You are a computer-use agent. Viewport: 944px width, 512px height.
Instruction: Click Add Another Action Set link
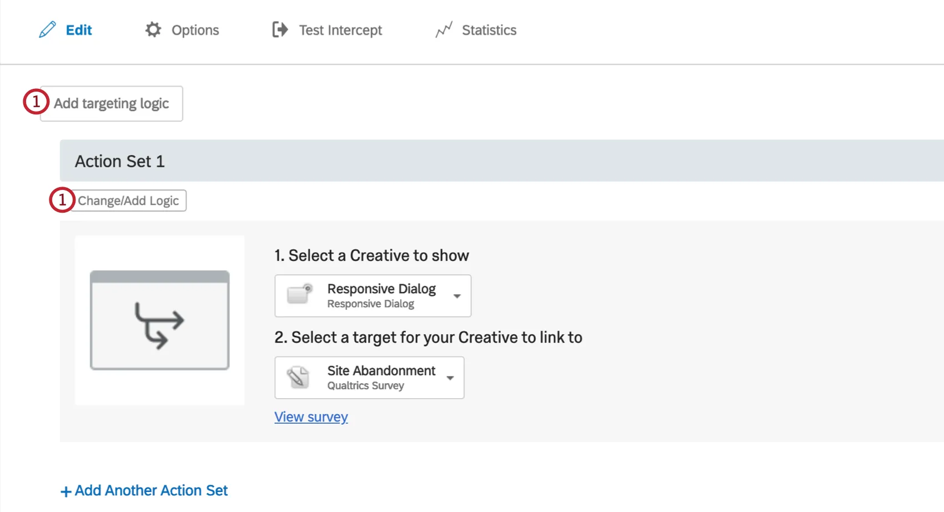point(151,490)
